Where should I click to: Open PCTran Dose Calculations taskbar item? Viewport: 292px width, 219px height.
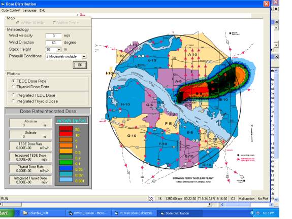(134, 213)
